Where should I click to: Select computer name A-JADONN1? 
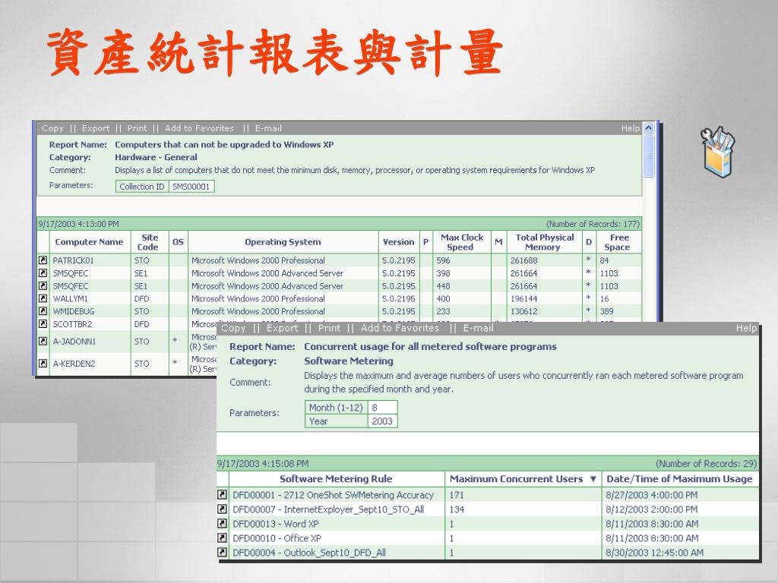(74, 341)
